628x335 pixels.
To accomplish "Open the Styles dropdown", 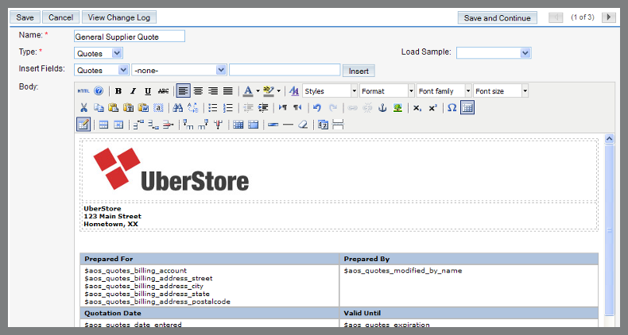I will (x=329, y=91).
